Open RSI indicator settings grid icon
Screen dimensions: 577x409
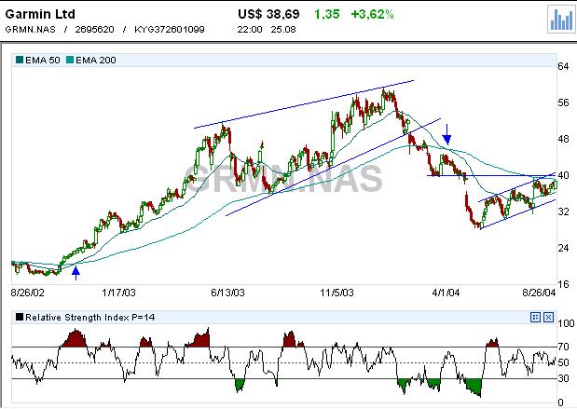coord(535,317)
